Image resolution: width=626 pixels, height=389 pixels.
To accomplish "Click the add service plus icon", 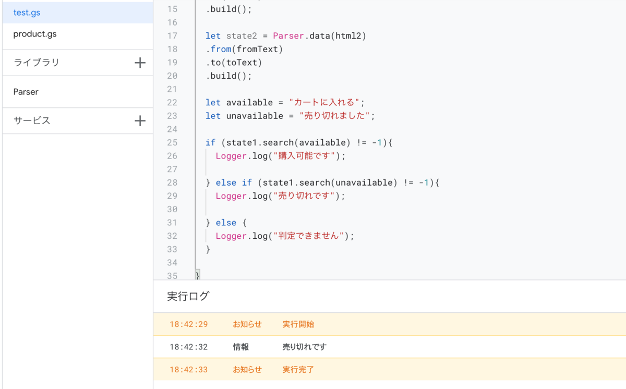I will pos(140,121).
